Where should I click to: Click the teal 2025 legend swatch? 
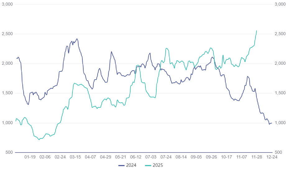click(148, 165)
